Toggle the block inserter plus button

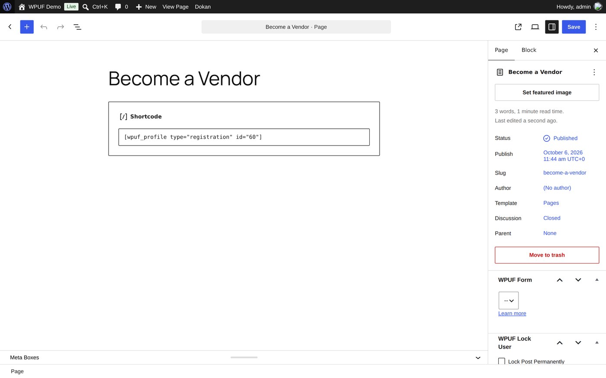point(27,27)
